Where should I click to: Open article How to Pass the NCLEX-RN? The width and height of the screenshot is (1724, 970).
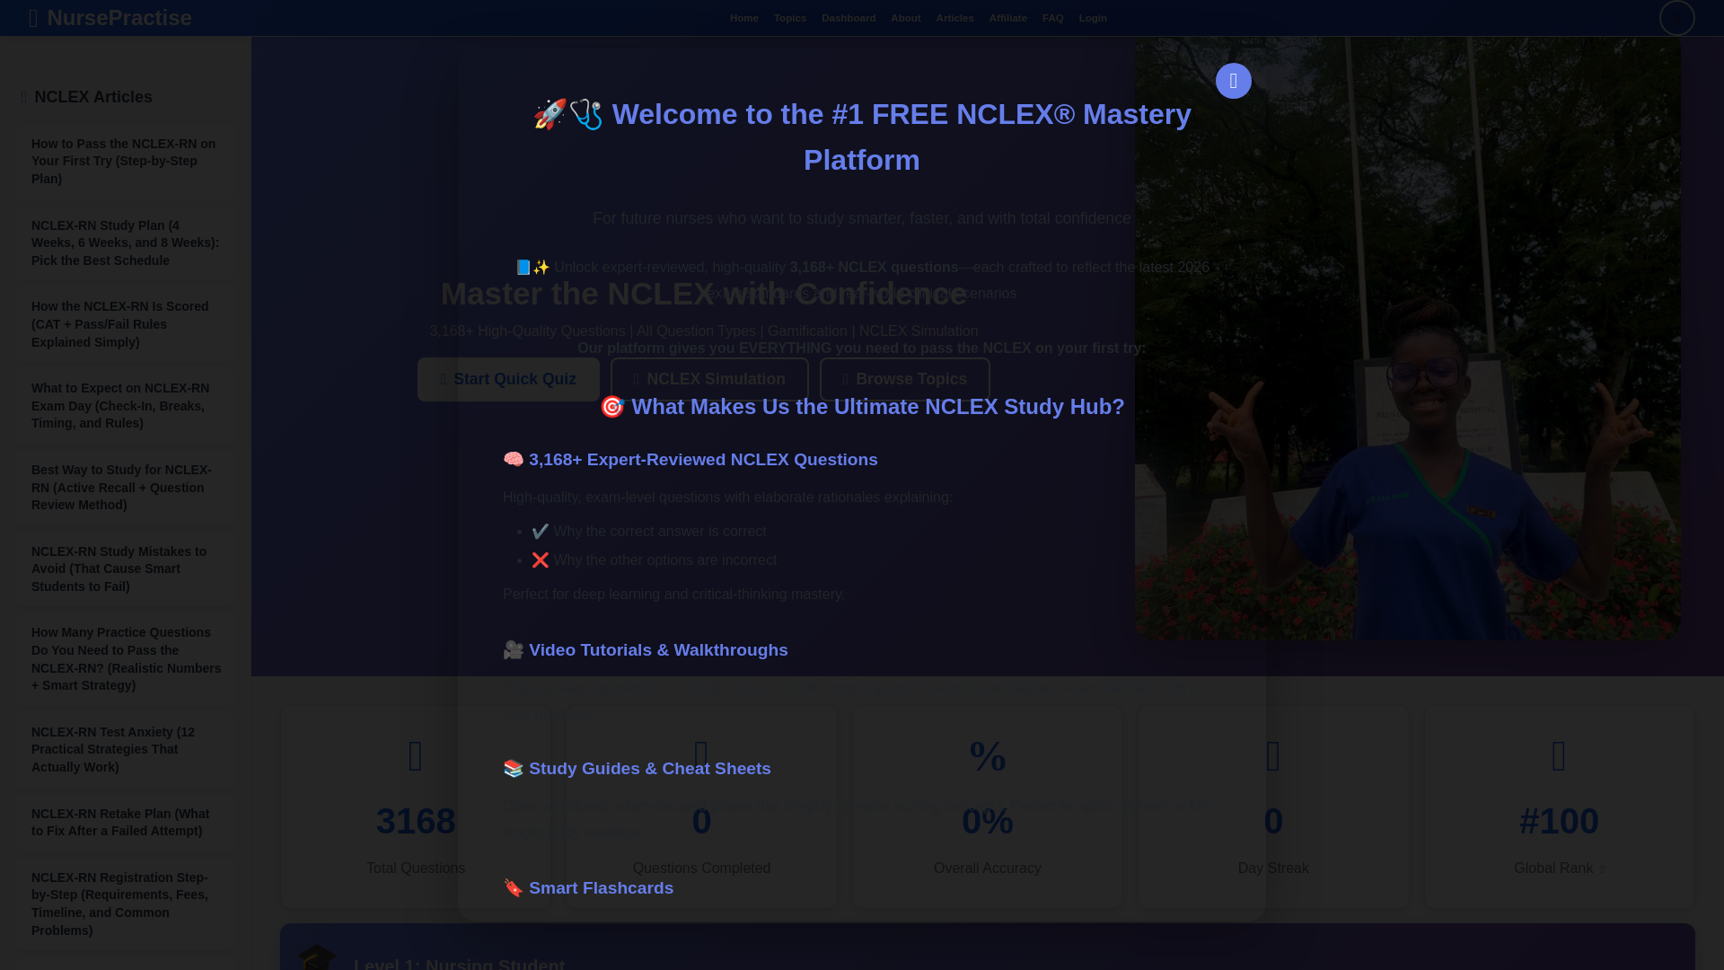pyautogui.click(x=125, y=162)
